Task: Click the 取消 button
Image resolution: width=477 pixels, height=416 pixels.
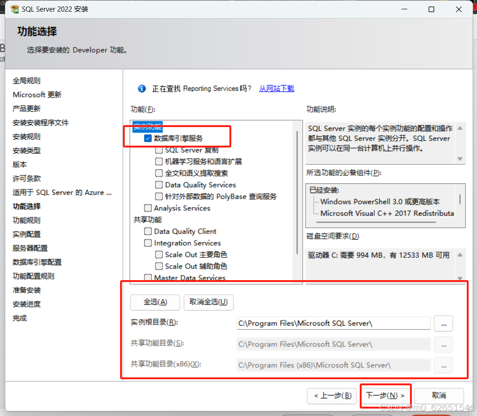Action: pos(439,396)
